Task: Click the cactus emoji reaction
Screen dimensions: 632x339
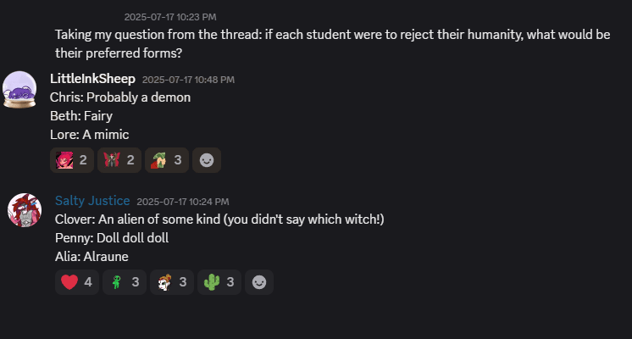Action: (219, 282)
